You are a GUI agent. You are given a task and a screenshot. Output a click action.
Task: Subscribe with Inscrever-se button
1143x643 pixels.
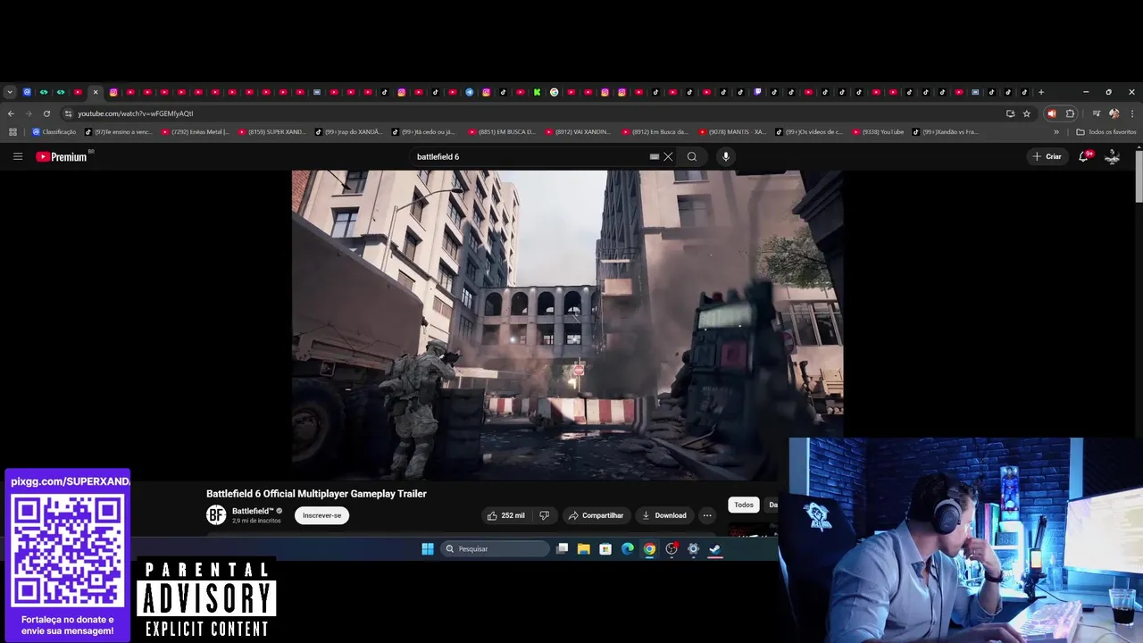click(321, 515)
